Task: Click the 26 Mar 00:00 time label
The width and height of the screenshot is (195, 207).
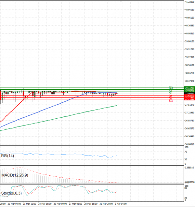Action: coord(59,204)
